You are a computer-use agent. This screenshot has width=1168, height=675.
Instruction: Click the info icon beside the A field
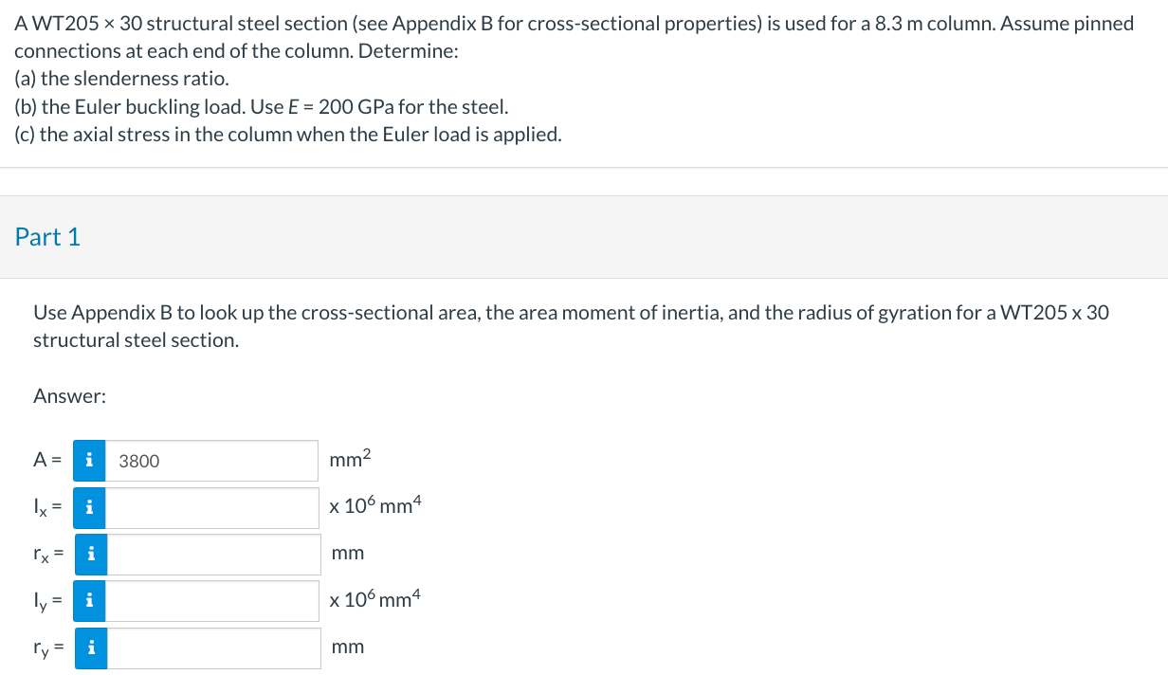(90, 461)
